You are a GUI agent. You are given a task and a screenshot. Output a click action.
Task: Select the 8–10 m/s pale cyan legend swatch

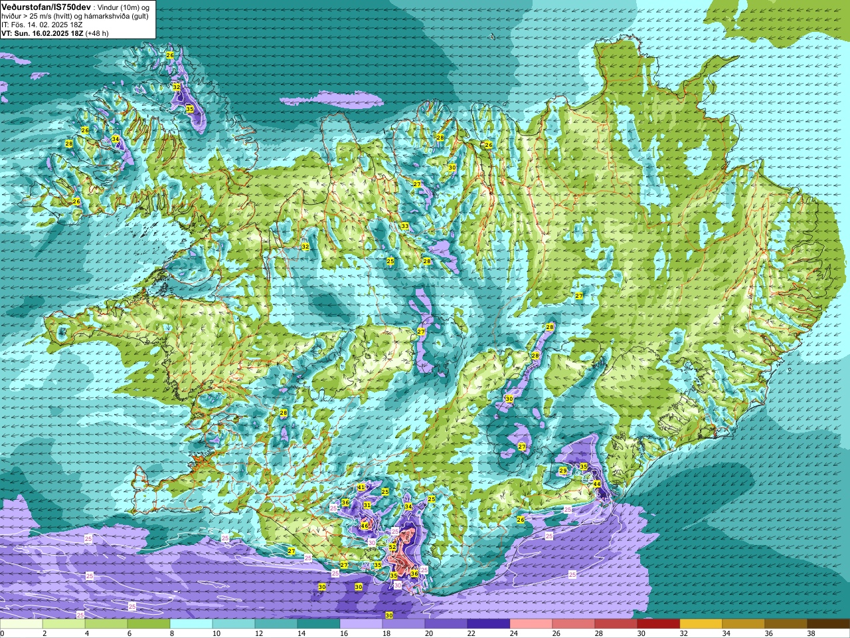(x=191, y=624)
